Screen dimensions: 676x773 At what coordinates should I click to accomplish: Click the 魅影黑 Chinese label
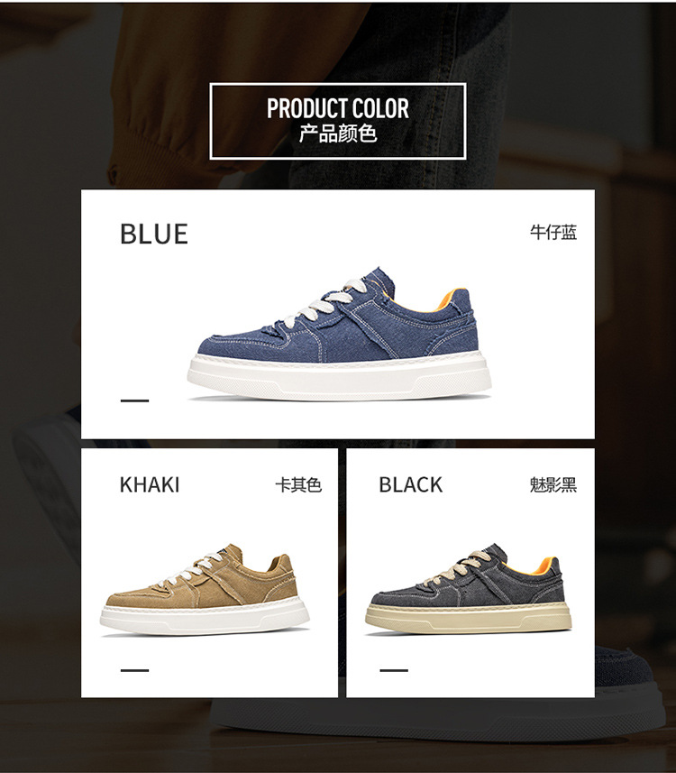coord(553,484)
